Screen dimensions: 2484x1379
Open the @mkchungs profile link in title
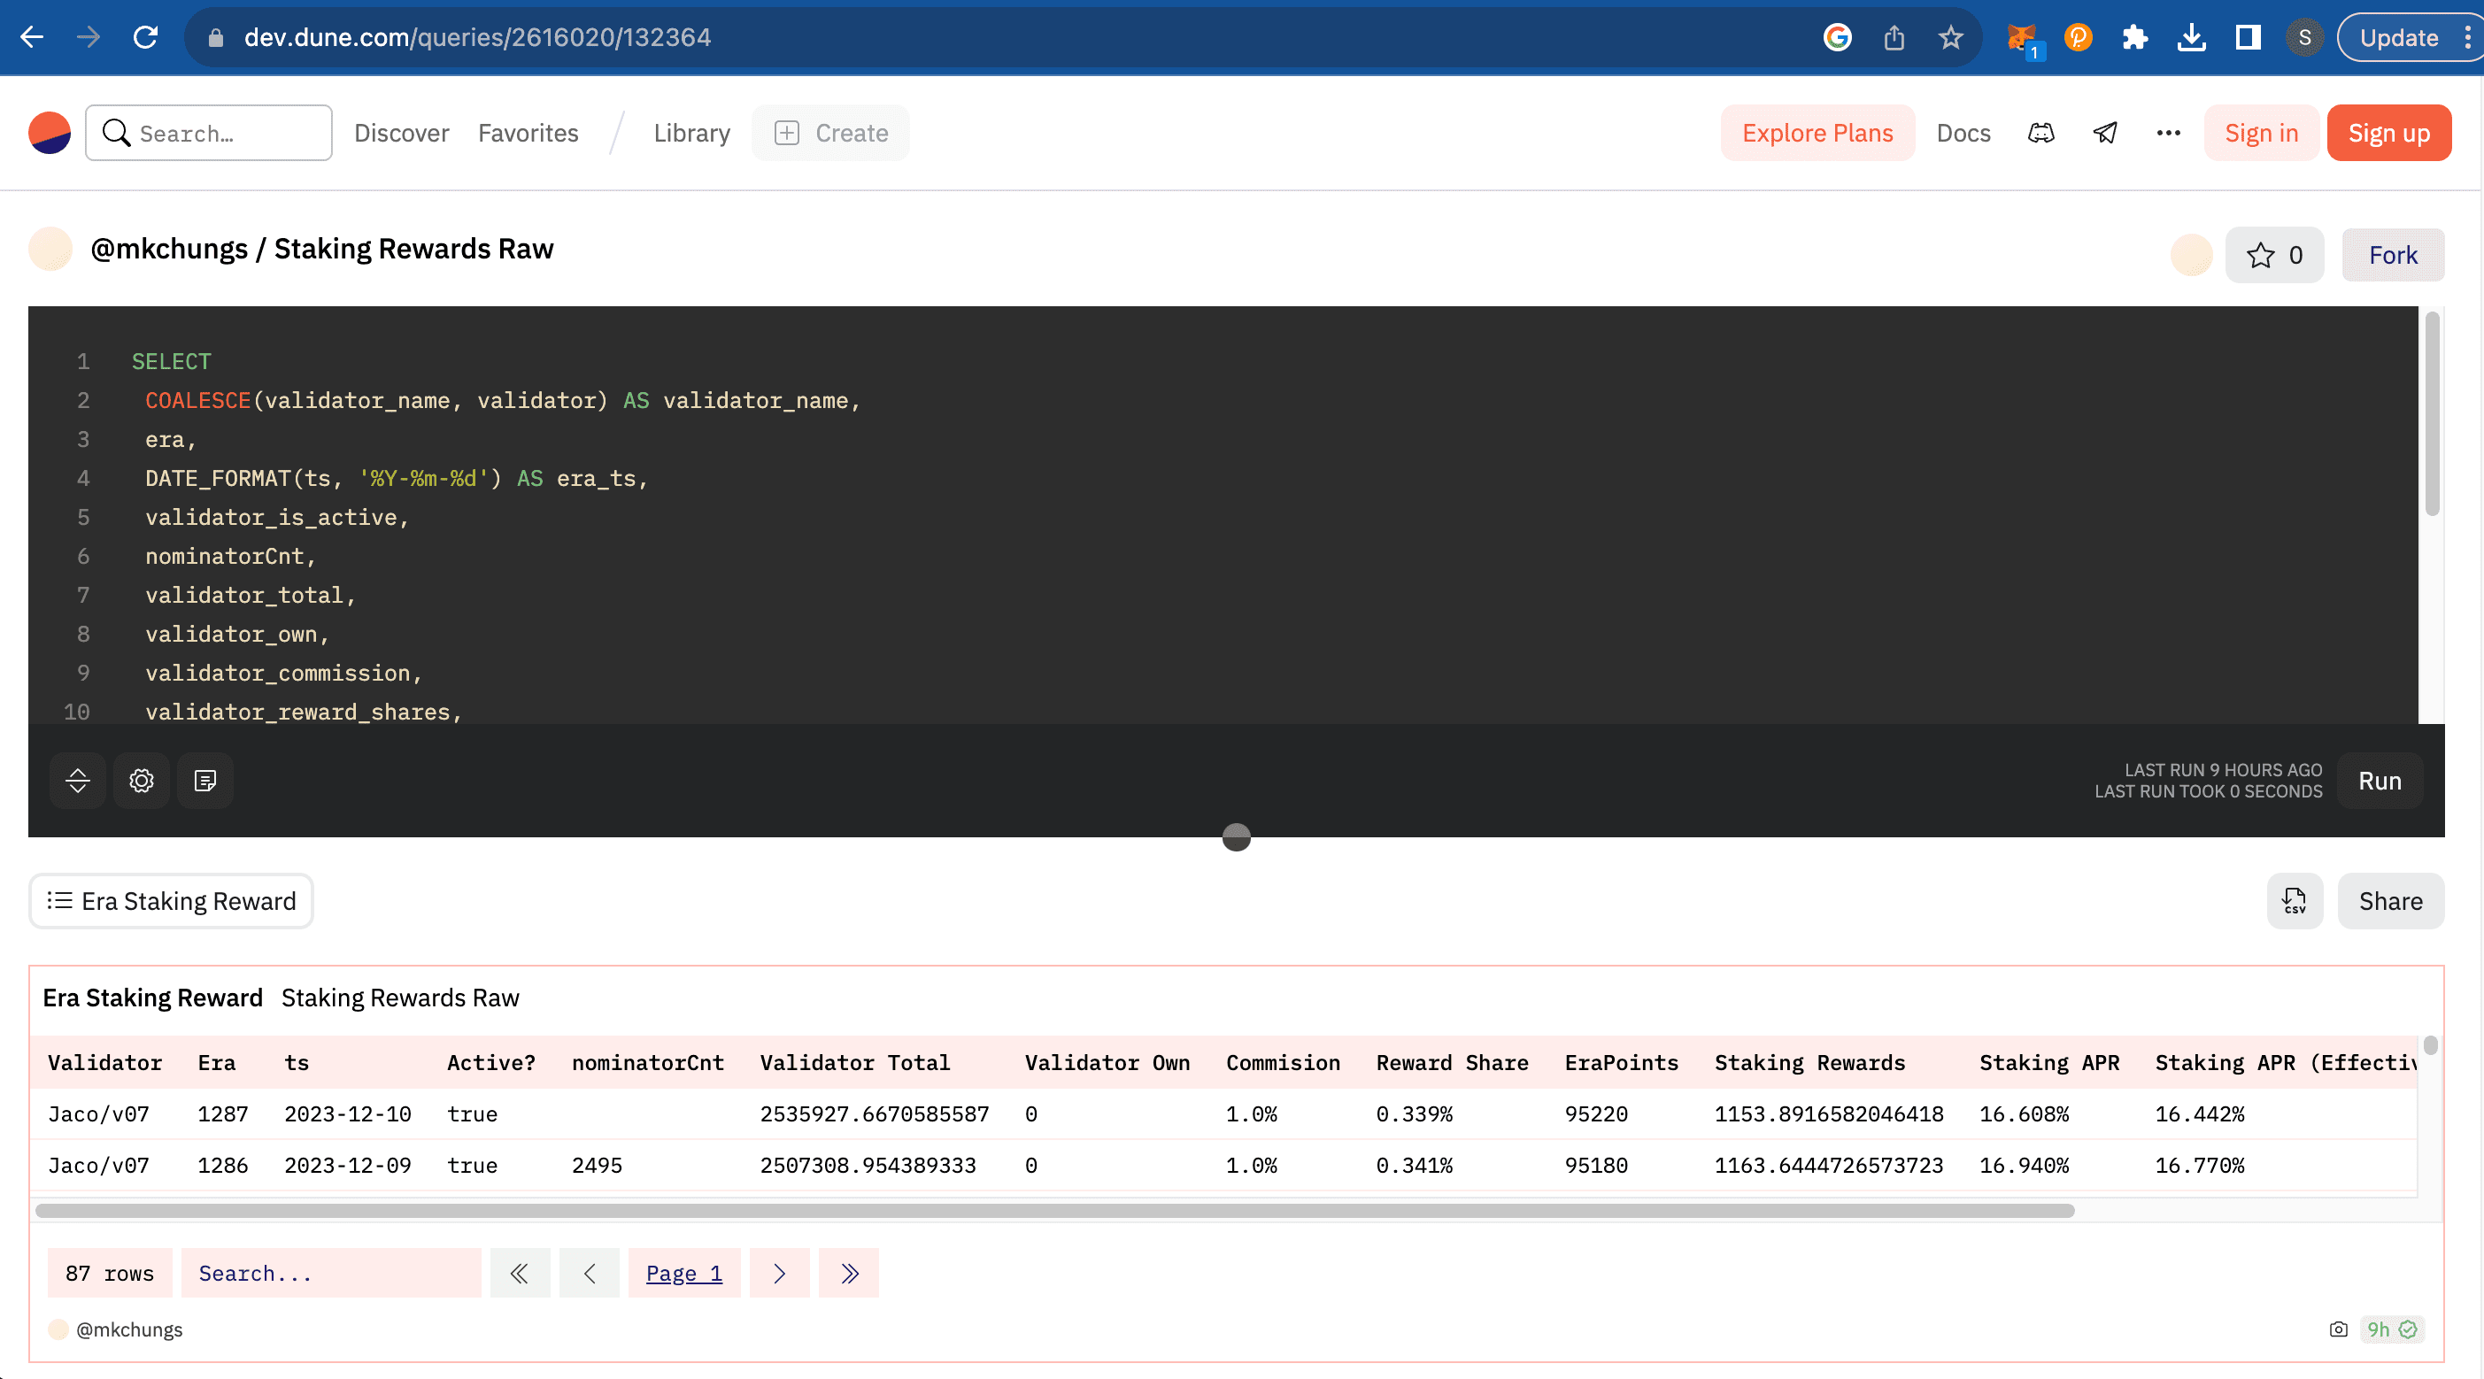169,249
